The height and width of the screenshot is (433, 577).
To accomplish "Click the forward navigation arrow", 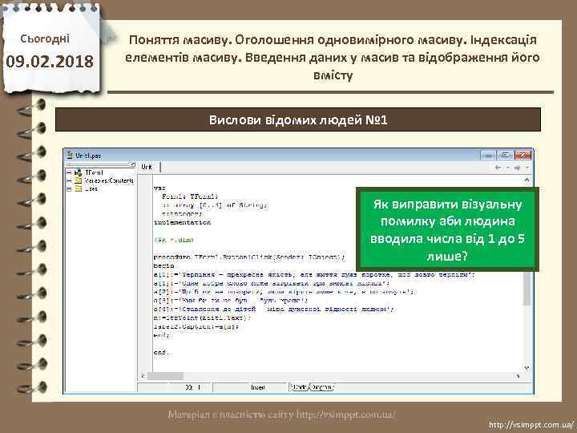I will click(518, 168).
